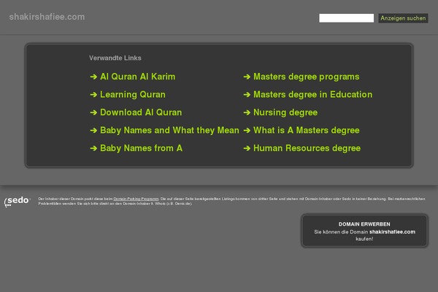Click the arrow icon beside Nursing degree
This screenshot has width=438, height=292.
click(x=247, y=112)
